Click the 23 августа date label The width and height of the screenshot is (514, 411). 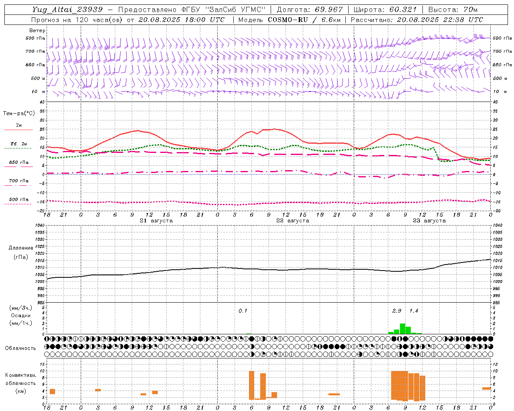[x=429, y=221]
